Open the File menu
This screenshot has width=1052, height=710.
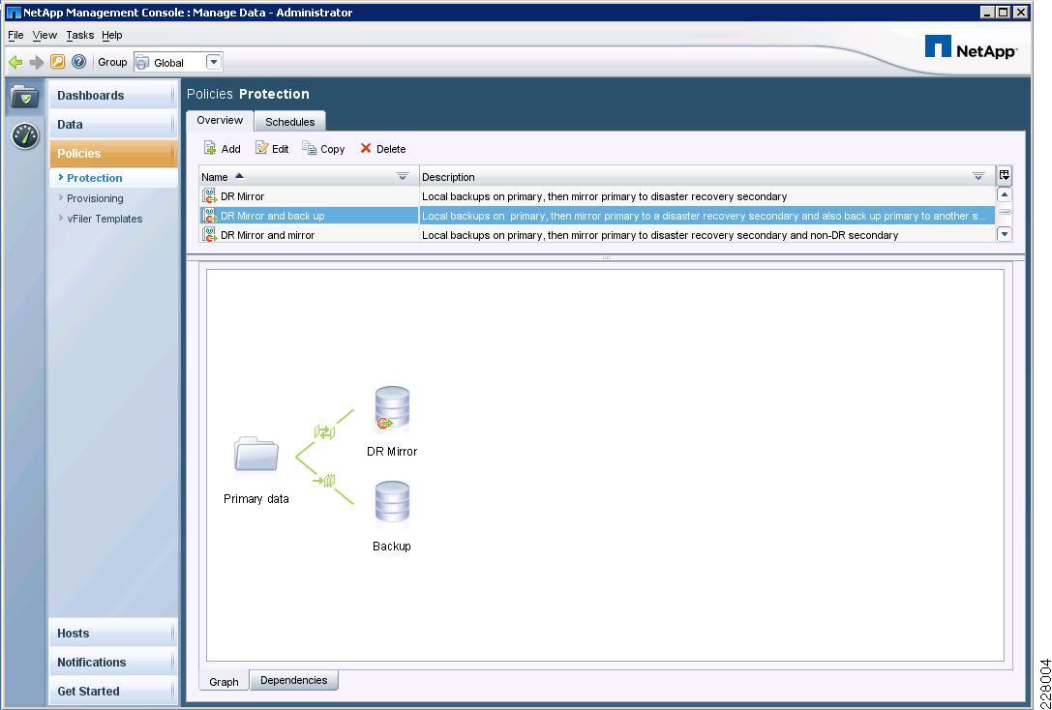tap(15, 35)
